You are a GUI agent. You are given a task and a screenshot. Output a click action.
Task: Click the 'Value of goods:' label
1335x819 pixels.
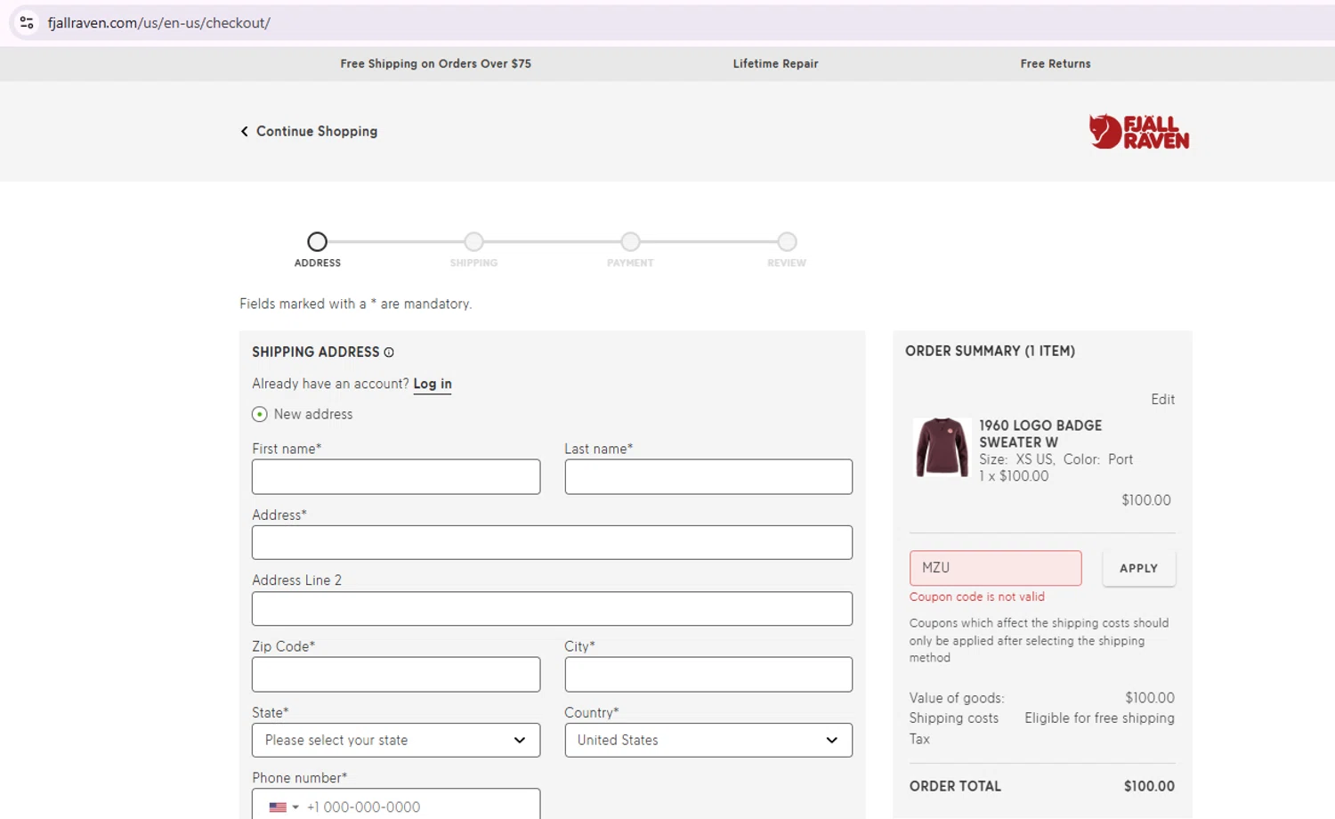(957, 698)
